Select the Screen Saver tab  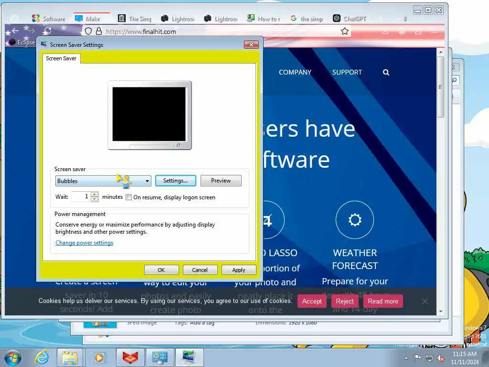coord(62,58)
